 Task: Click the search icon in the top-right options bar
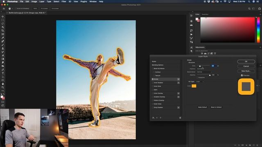click(x=249, y=9)
